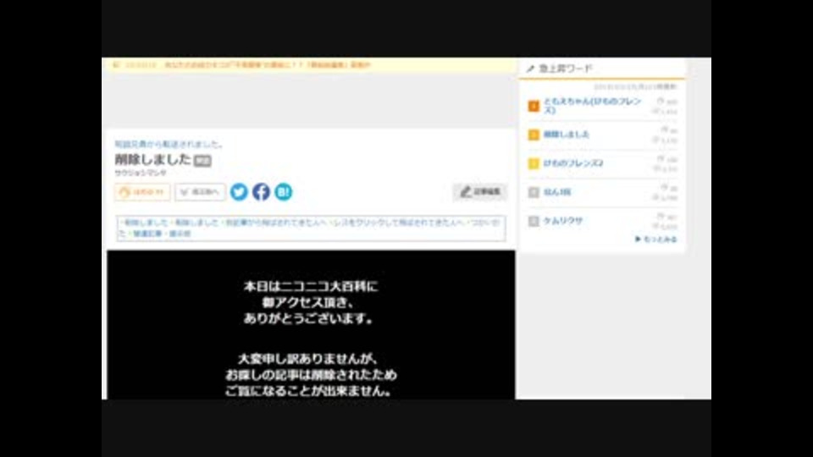Image resolution: width=813 pixels, height=457 pixels.
Task: Click the gray rank 4 badge
Action: coord(534,192)
